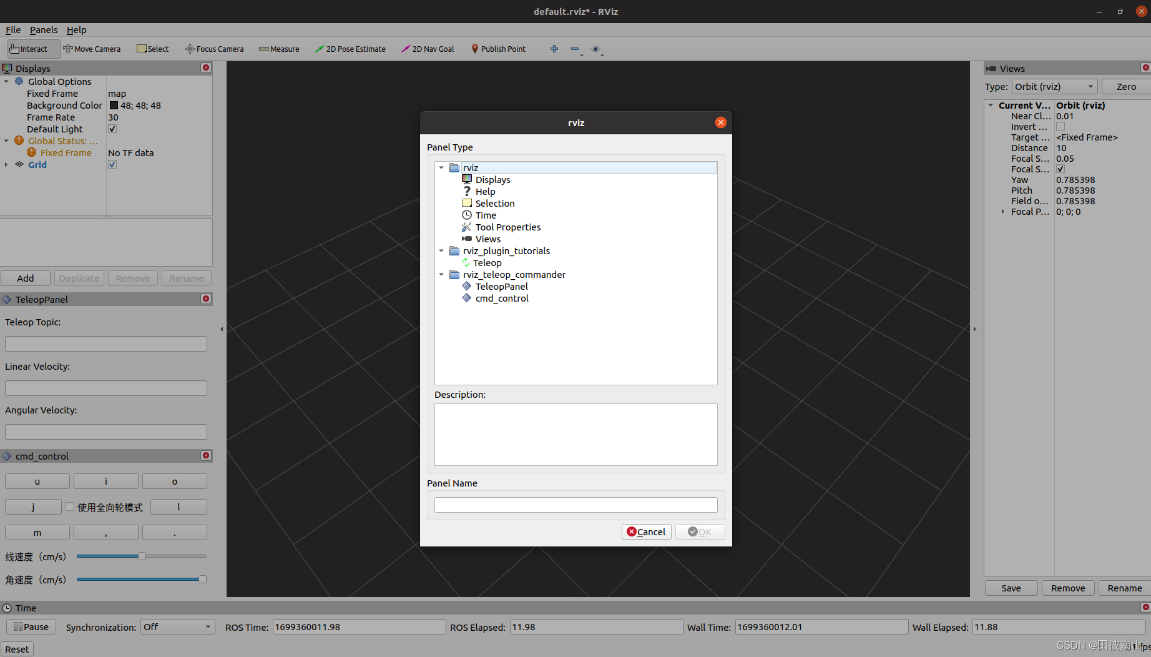
Task: Click the Add display button
Action: click(x=26, y=278)
